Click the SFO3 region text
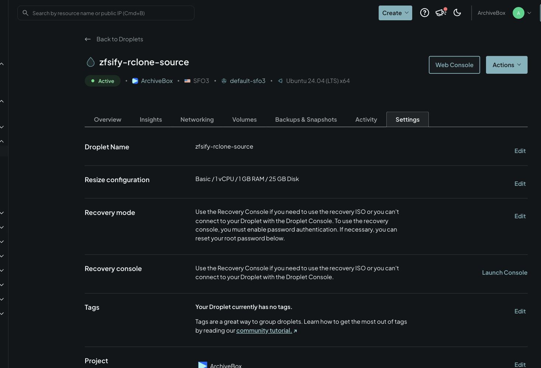 pos(201,81)
